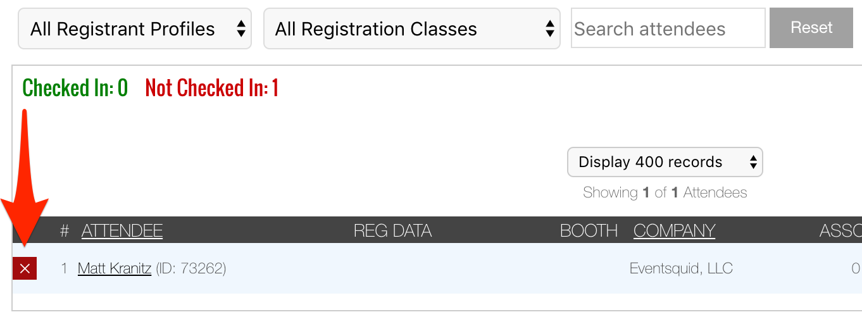Click the partially visible ASSO column header
862x324 pixels.
840,231
